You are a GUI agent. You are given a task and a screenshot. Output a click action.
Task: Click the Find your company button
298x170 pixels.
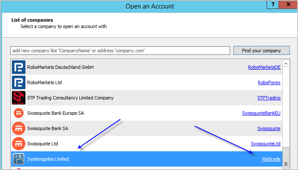click(x=261, y=51)
